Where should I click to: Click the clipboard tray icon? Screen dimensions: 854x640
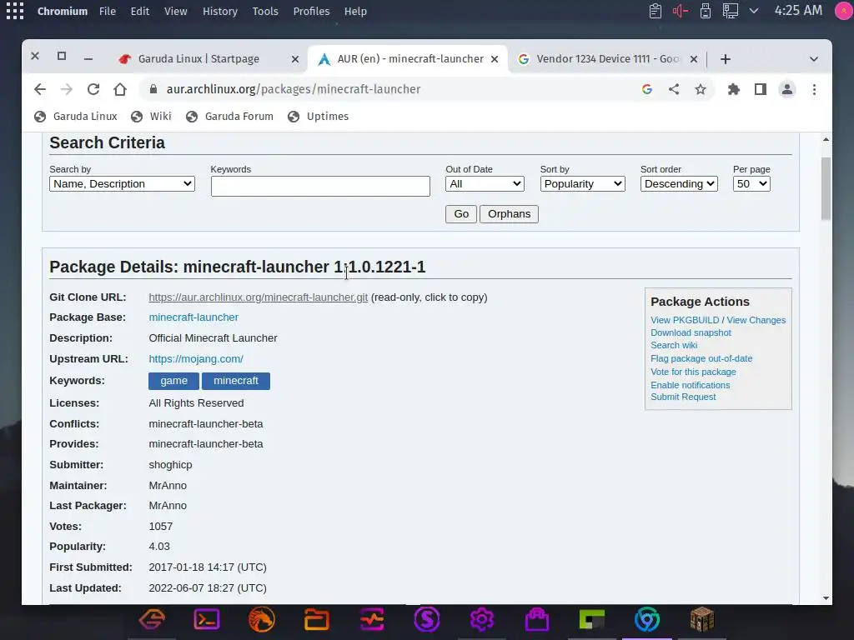coord(656,11)
